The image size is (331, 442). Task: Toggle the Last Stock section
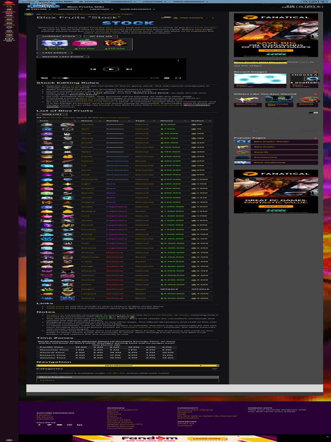[x=51, y=53]
